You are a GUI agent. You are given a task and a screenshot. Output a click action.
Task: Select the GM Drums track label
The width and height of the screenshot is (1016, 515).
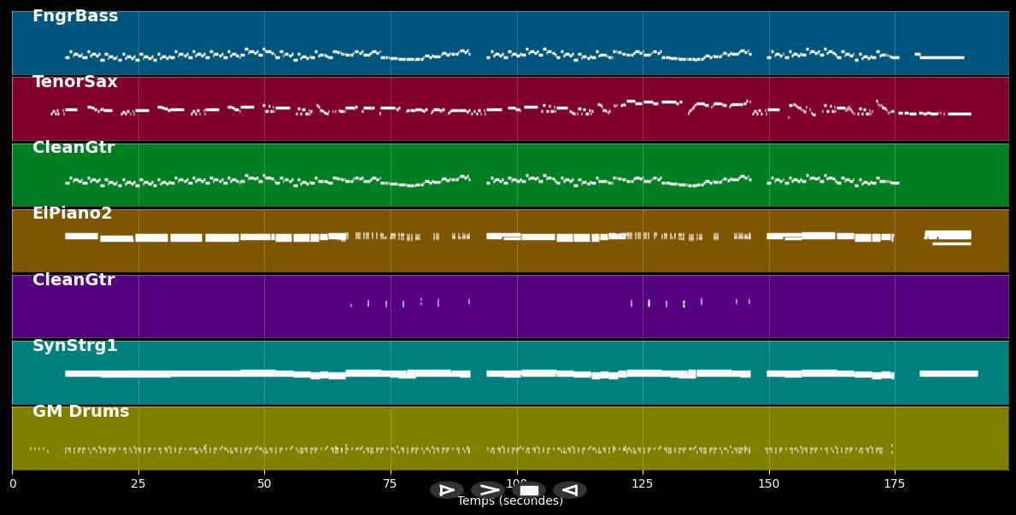(x=81, y=412)
